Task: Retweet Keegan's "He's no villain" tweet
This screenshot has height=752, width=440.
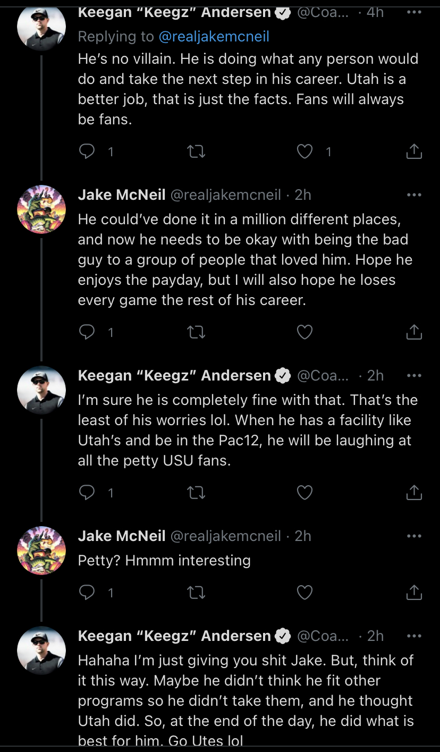Action: click(197, 152)
